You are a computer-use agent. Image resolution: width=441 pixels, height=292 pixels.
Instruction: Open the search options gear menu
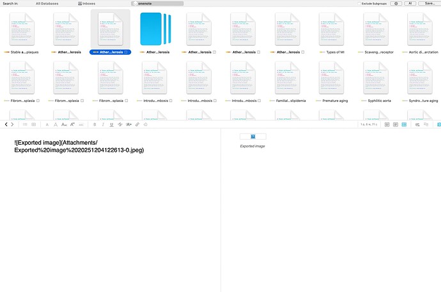pos(396,3)
